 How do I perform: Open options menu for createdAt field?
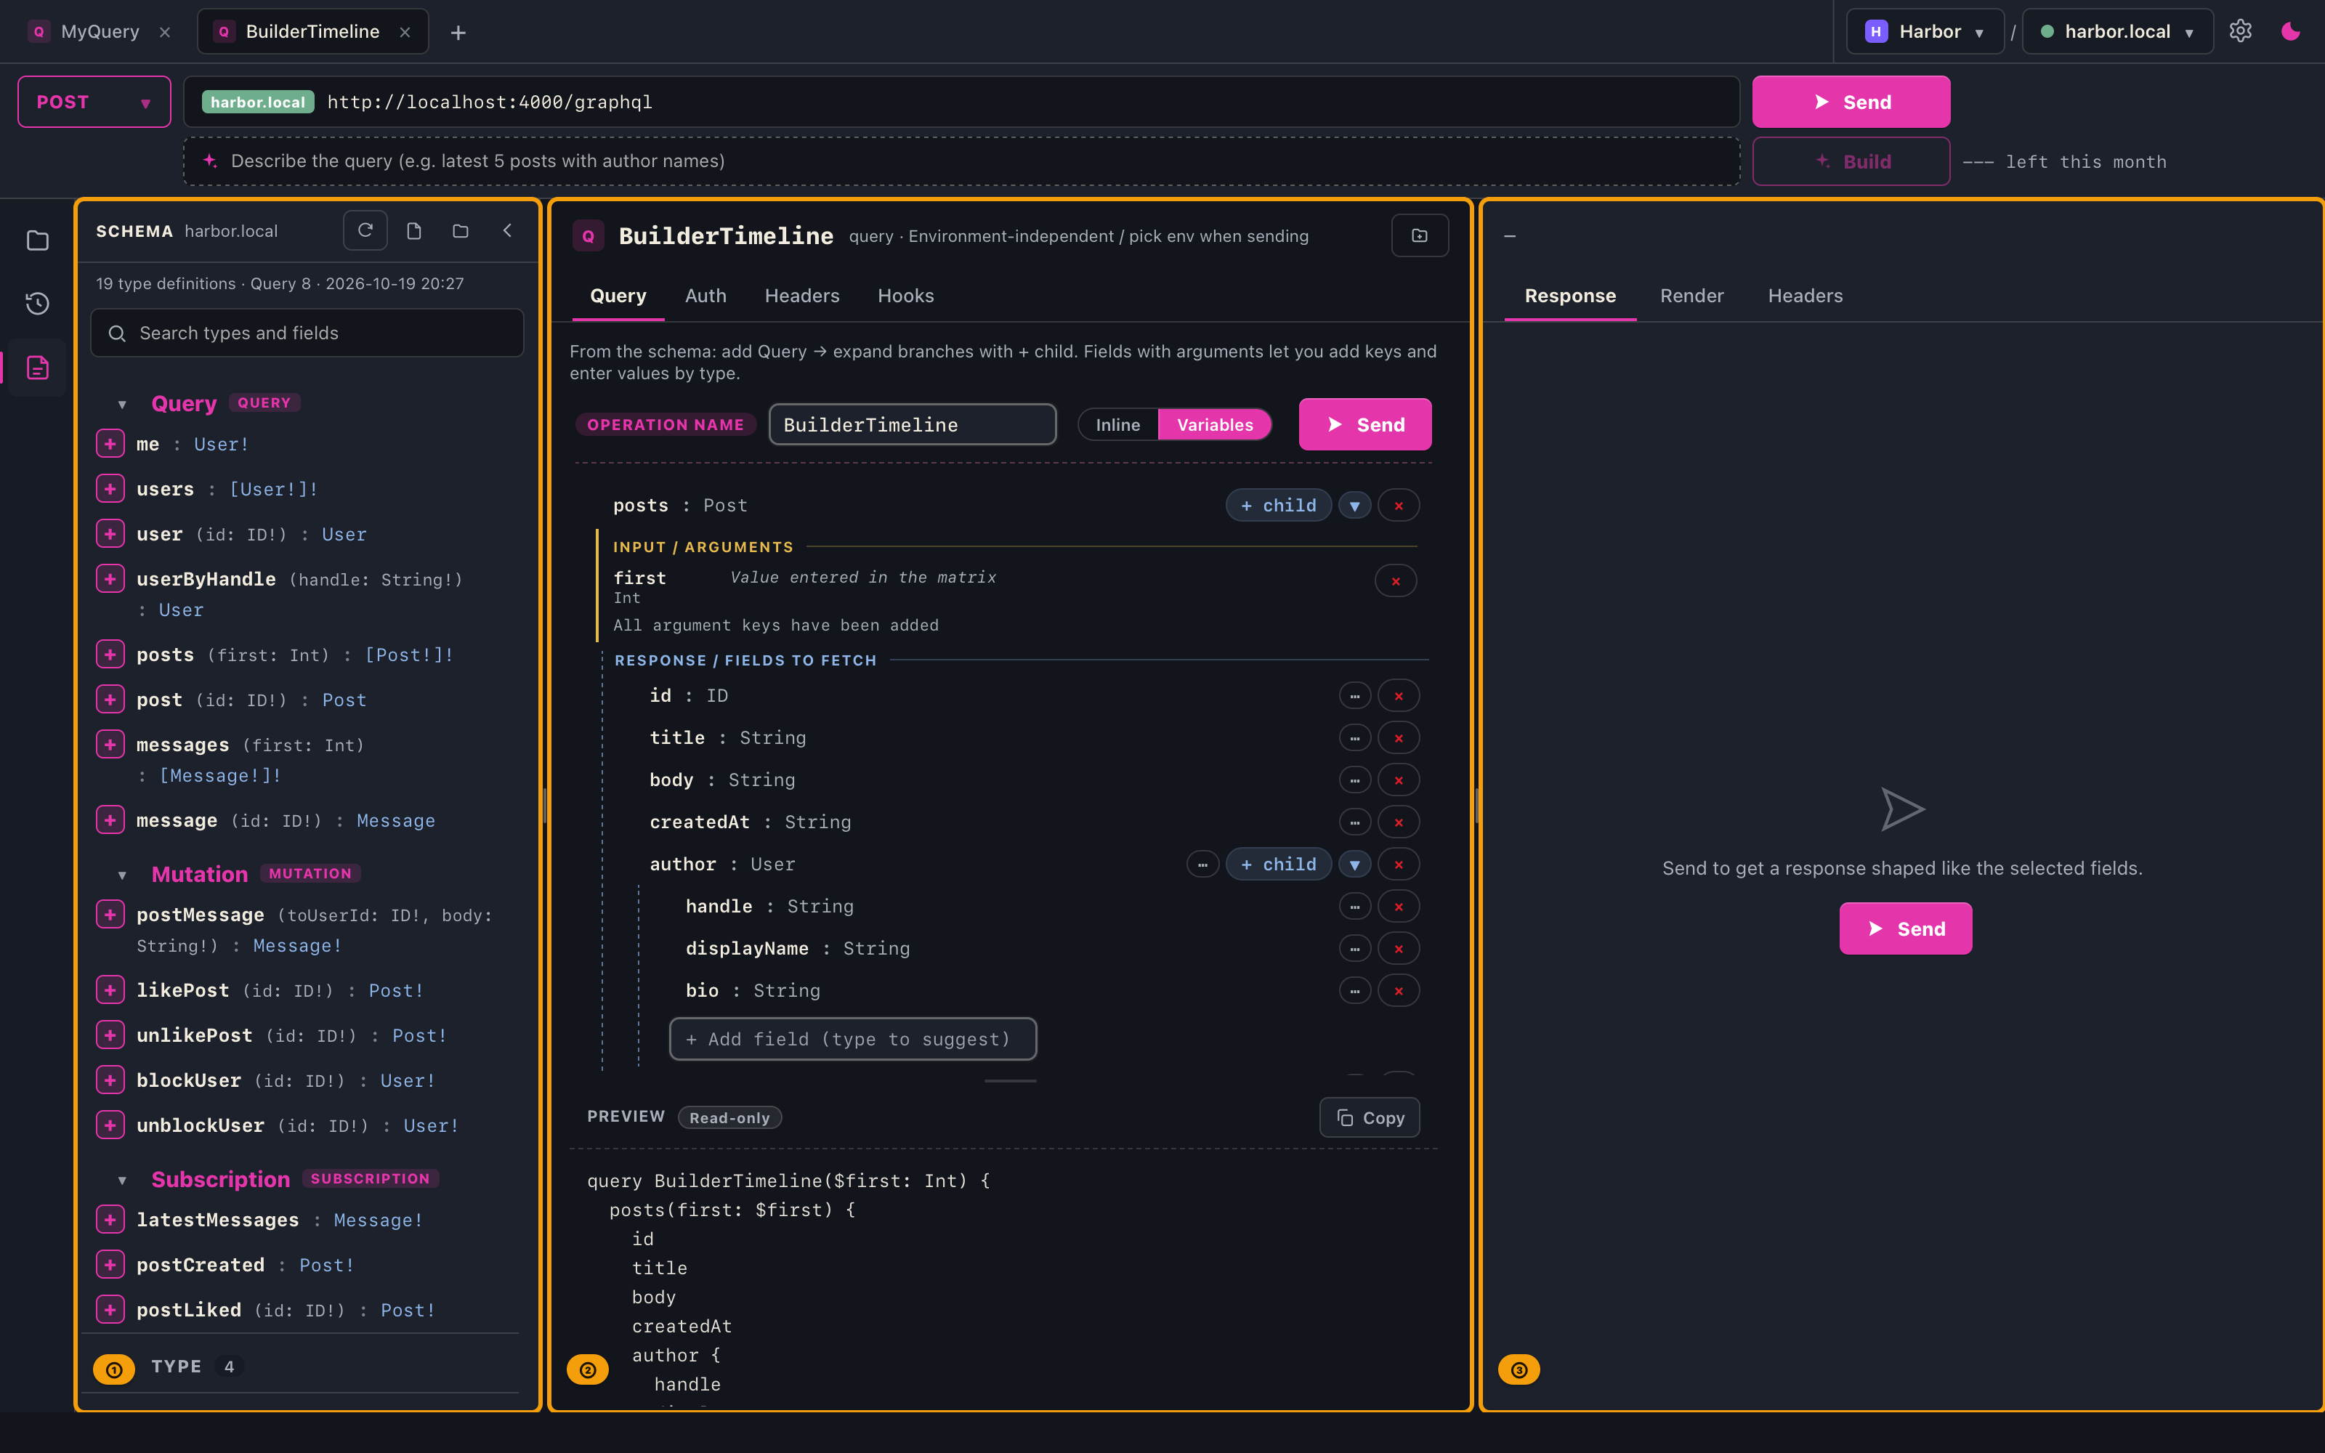[x=1354, y=822]
